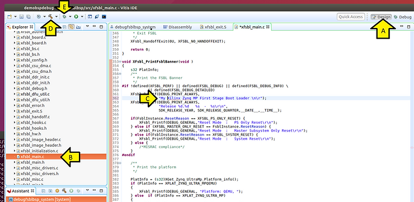Open the Debug dropdown arrow in toolbar
Viewport: 414px width, 202px height.
click(70, 17)
